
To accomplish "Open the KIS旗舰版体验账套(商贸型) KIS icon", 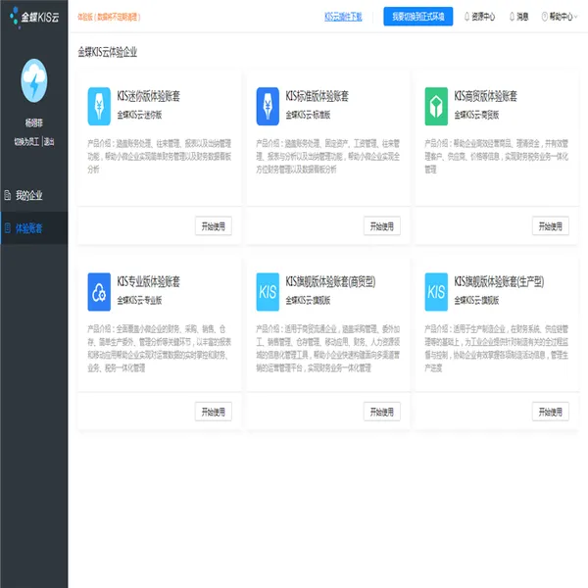I will point(268,292).
